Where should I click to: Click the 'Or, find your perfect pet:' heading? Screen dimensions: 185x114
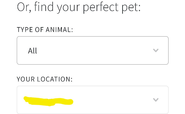pos(79,7)
